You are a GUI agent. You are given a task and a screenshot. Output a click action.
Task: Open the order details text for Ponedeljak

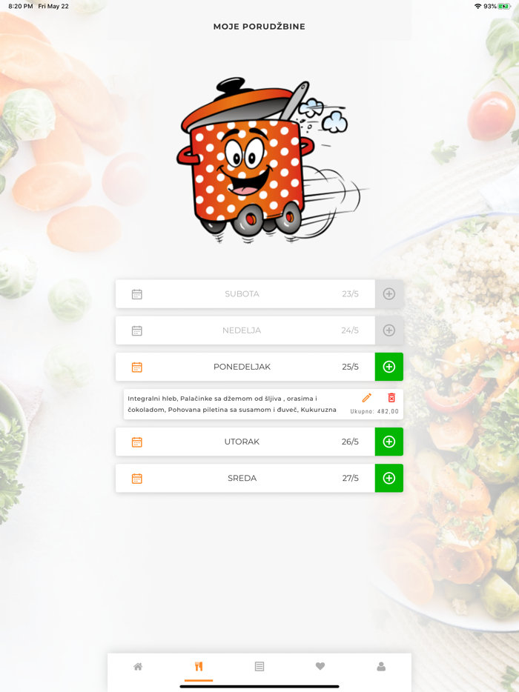(232, 404)
